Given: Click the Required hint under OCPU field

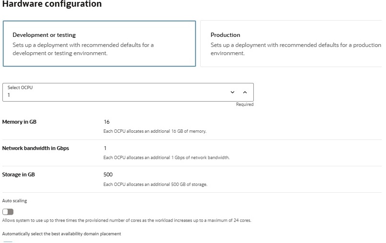Looking at the screenshot, I should (x=245, y=104).
